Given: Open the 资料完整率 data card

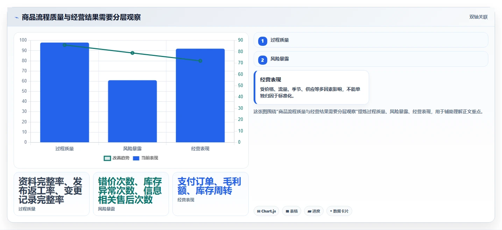Looking at the screenshot, I should click(x=51, y=194).
